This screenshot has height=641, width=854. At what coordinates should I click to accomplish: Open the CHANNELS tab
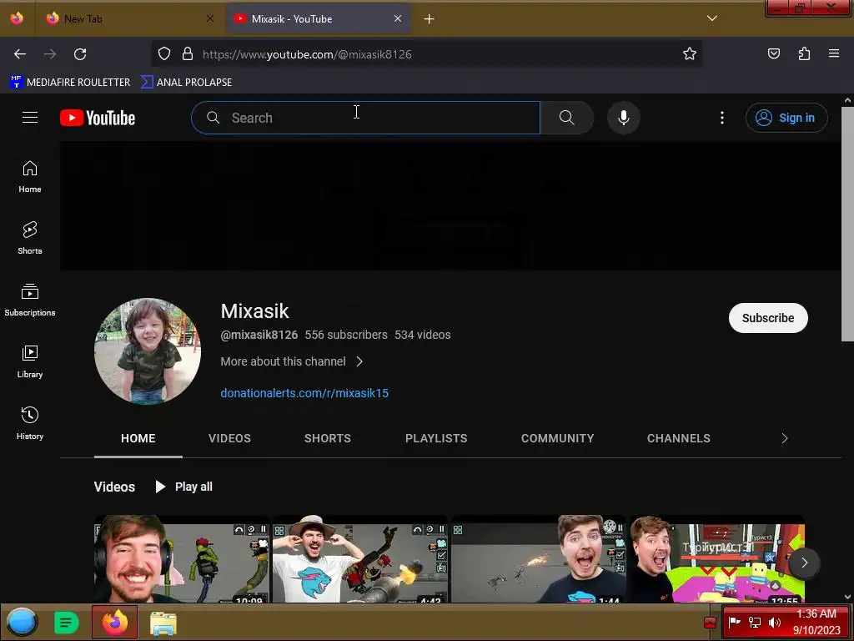coord(679,438)
